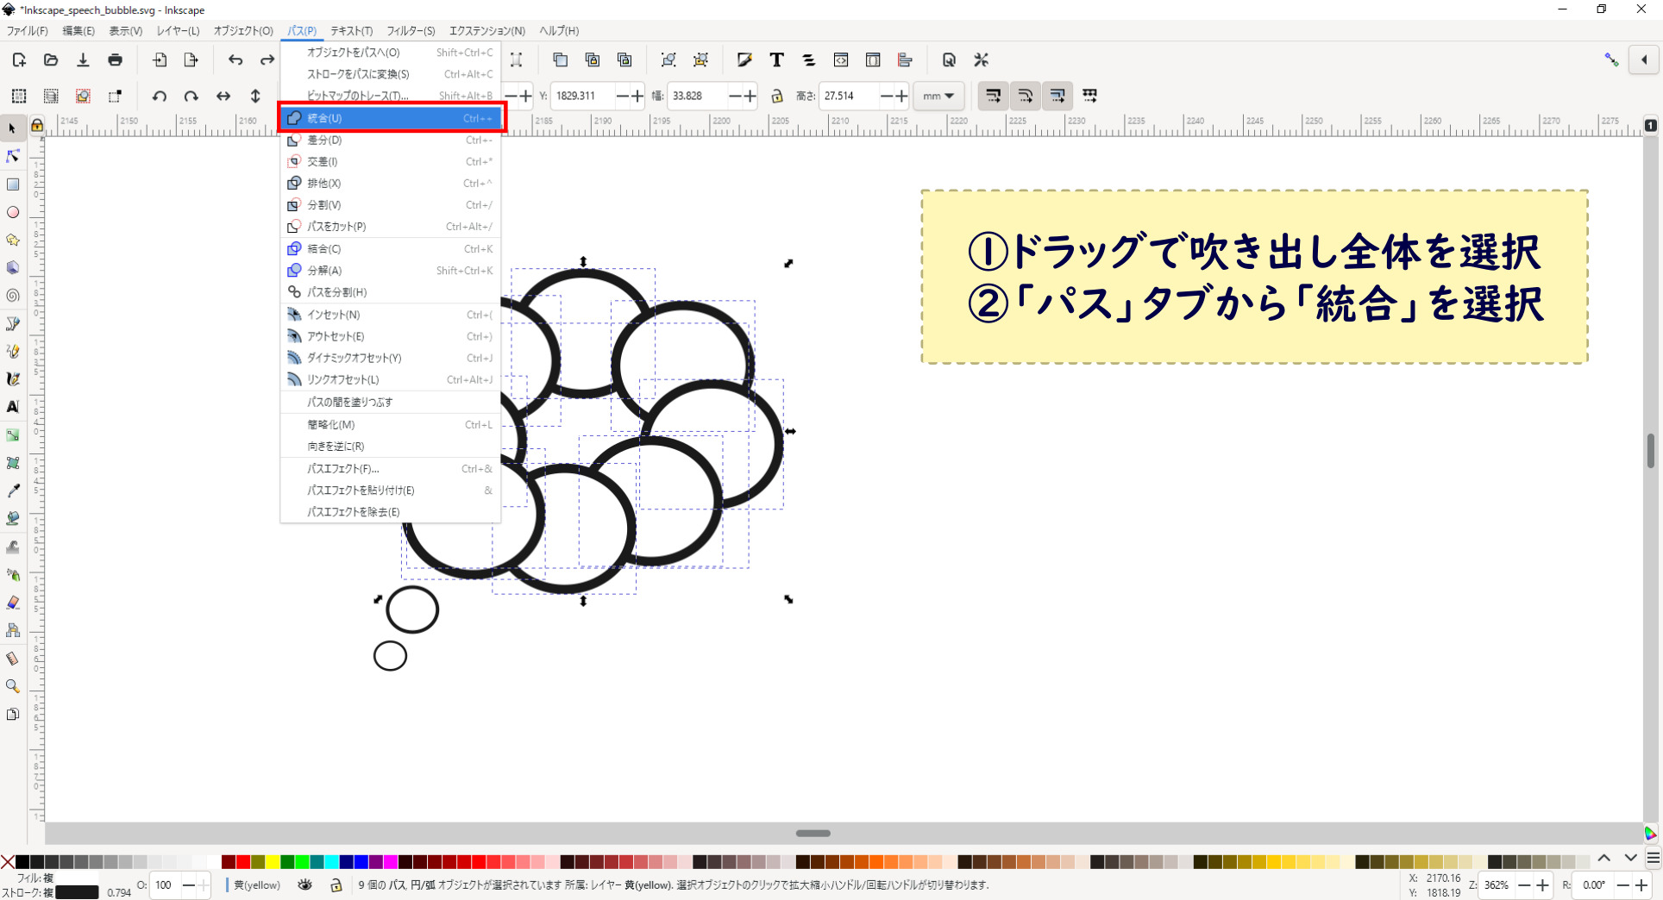
Task: Select the Dropper color picker tool
Action: coord(14,491)
